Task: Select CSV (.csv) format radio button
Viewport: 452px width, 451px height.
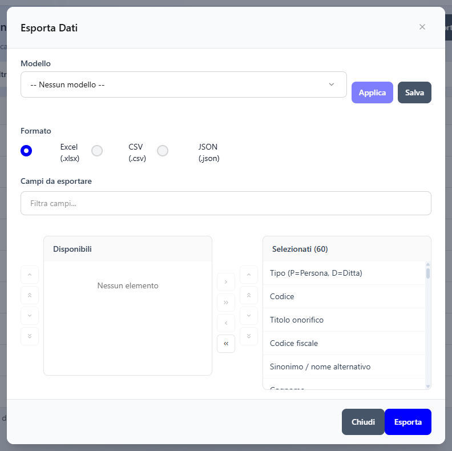Action: coord(97,151)
